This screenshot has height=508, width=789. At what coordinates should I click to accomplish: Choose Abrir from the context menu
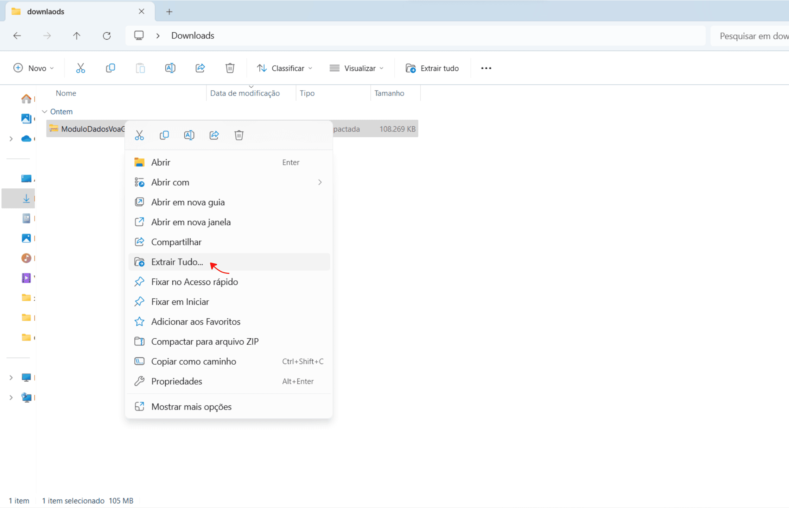(x=229, y=162)
